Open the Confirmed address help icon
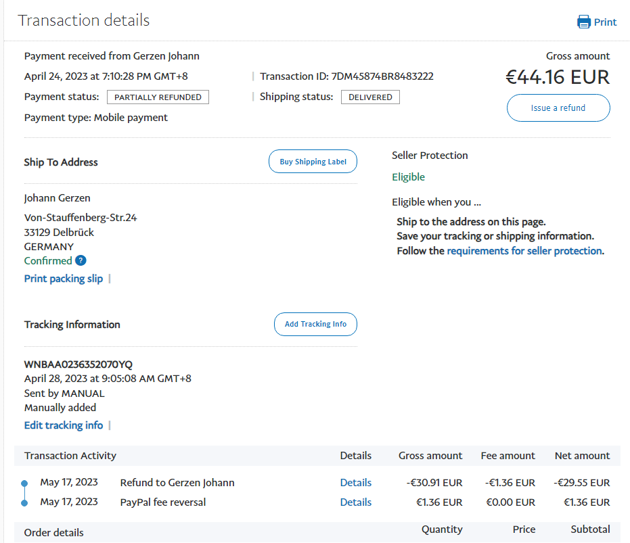 (81, 260)
